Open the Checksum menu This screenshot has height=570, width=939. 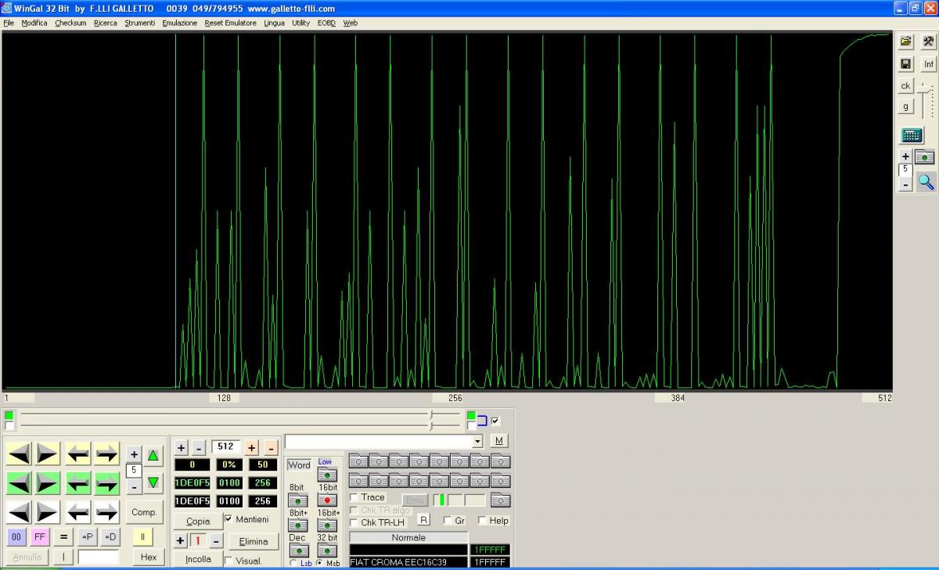(70, 23)
